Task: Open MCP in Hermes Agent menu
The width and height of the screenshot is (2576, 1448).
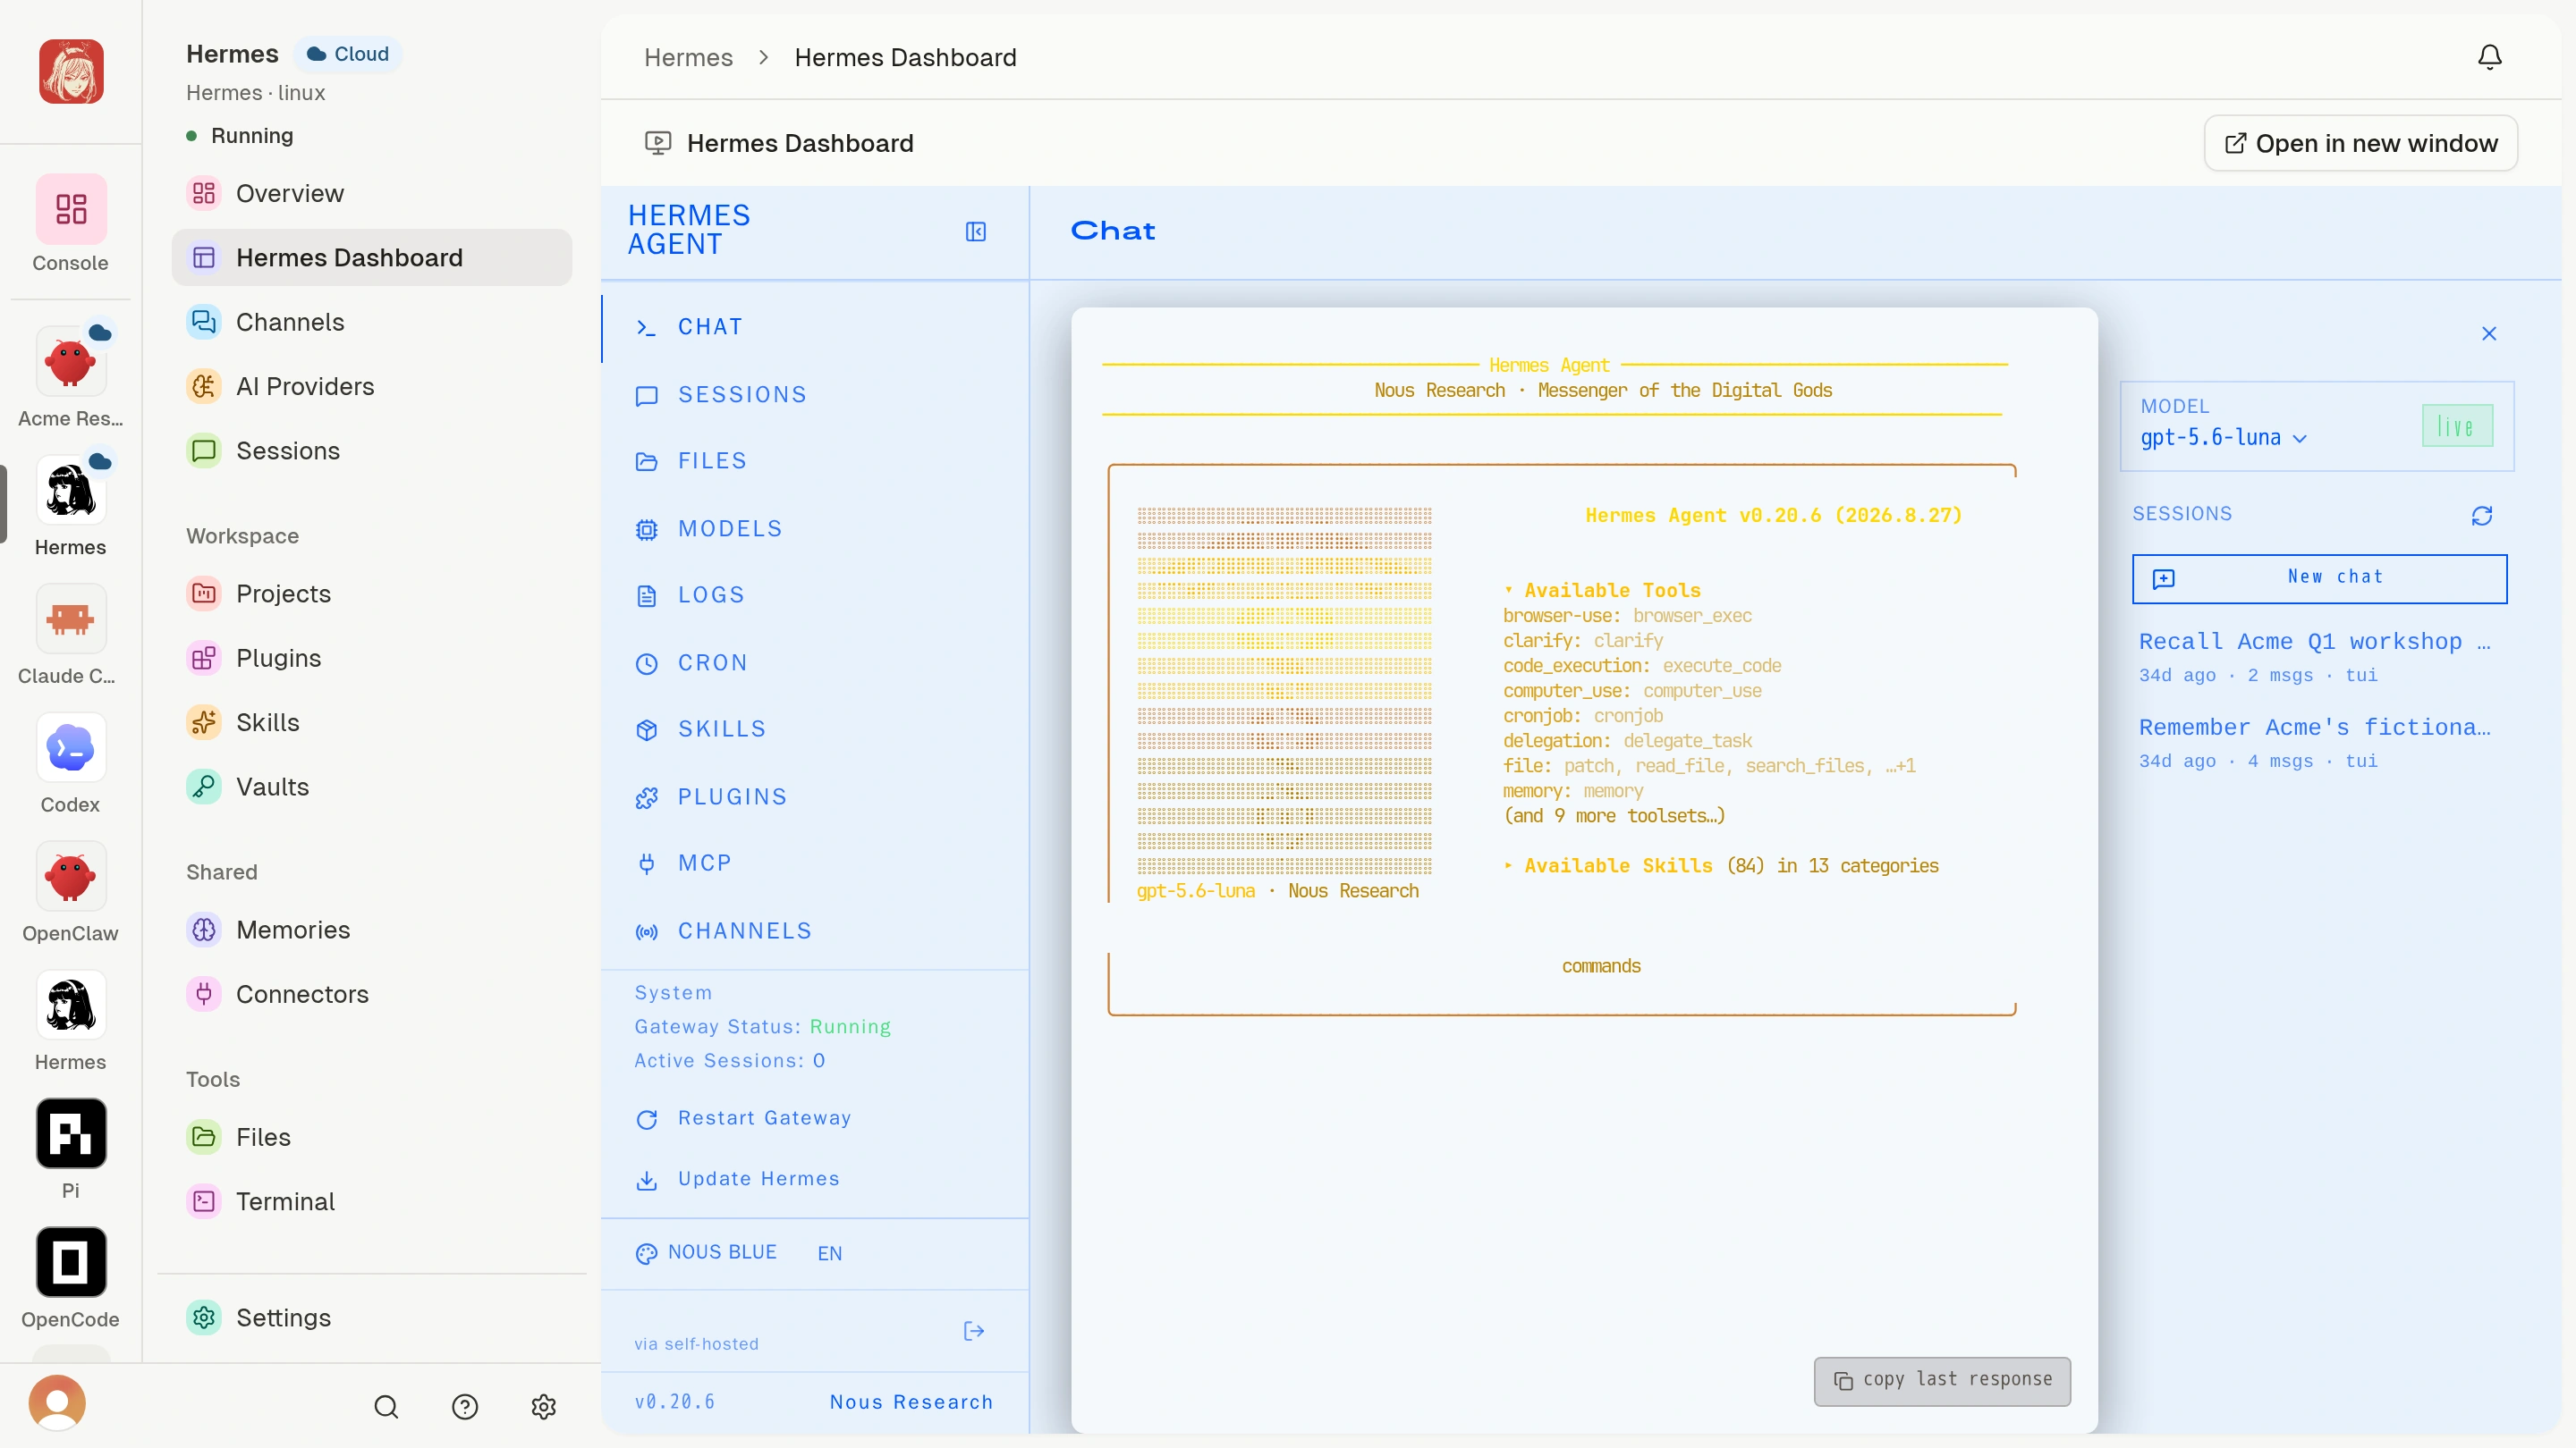Action: point(815,863)
